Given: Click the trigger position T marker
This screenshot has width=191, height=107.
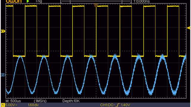Looking at the screenshot, I should tap(96, 5).
